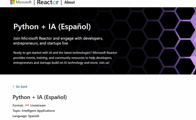The height and width of the screenshot is (120, 196).
Task: Click the left chevron beside Go back
Action: [14, 87]
